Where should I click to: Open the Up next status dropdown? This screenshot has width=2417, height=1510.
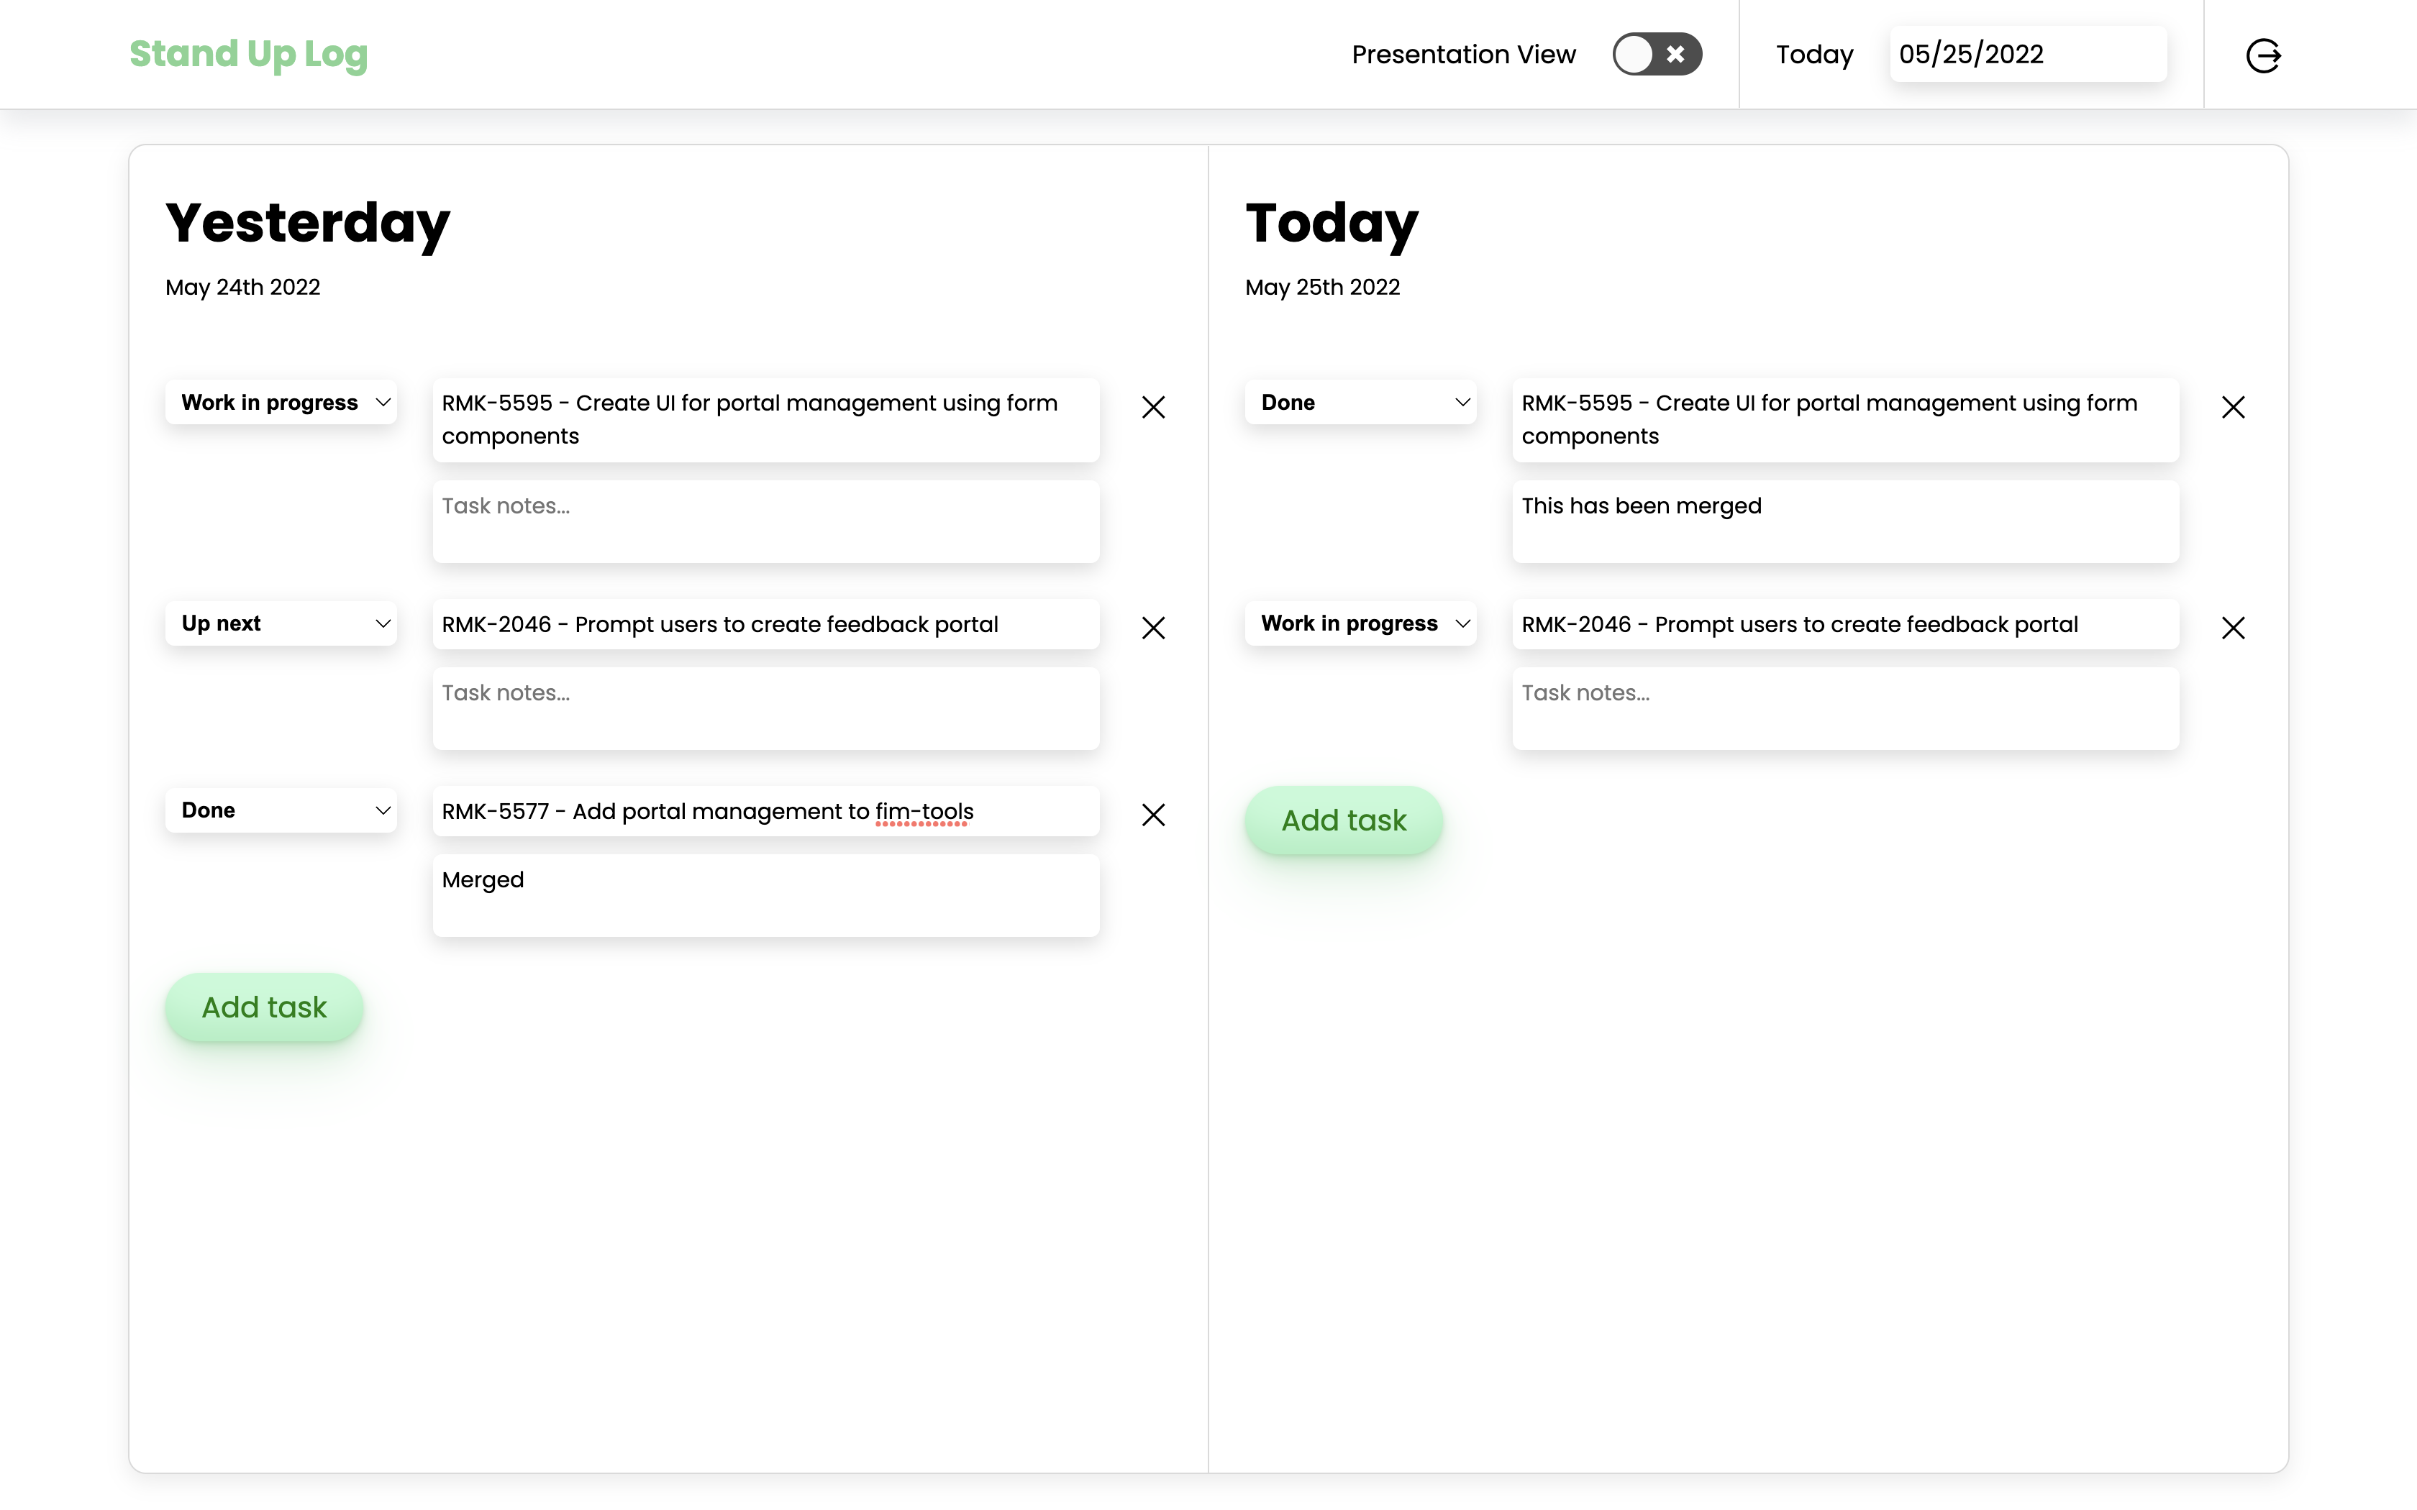click(x=282, y=623)
